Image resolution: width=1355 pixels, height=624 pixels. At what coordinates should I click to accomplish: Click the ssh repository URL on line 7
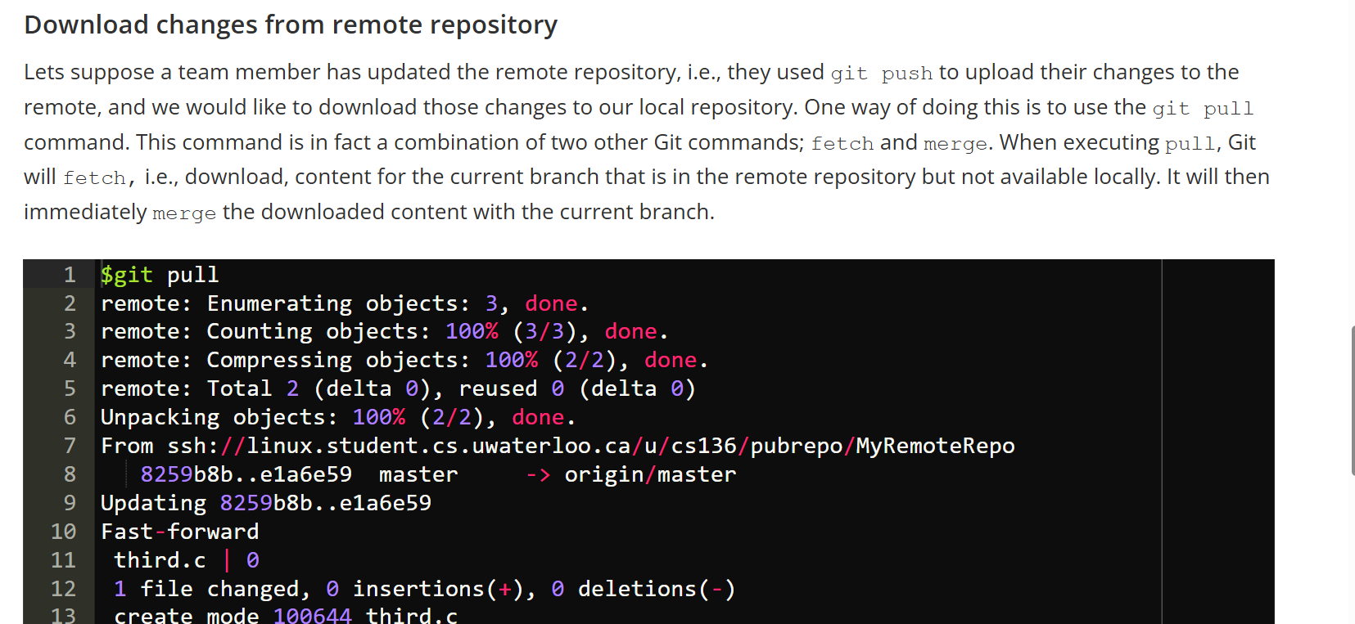pos(589,446)
